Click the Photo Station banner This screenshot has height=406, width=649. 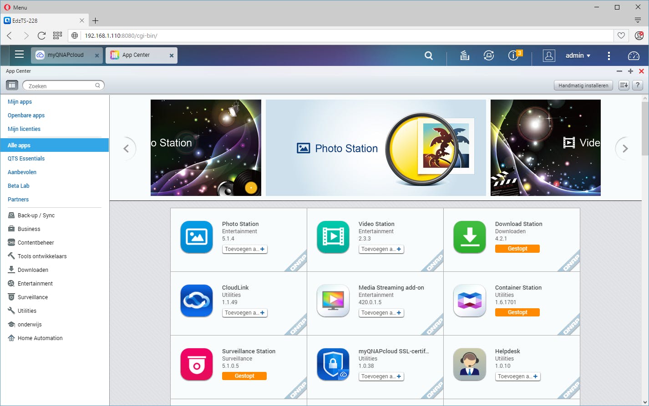pyautogui.click(x=376, y=148)
